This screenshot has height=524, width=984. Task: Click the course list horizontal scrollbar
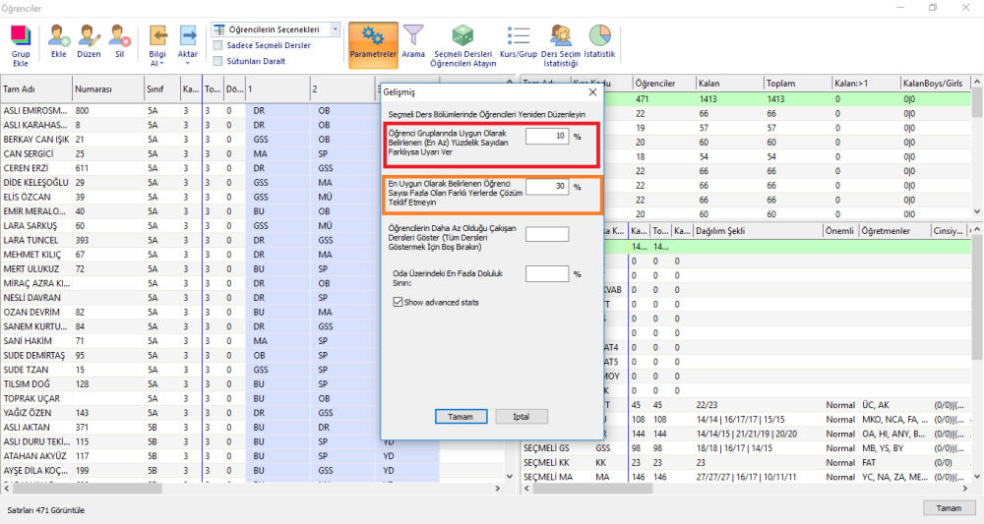746,489
